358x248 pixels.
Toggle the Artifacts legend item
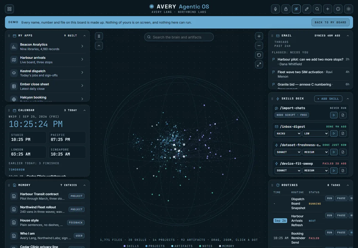182,246
